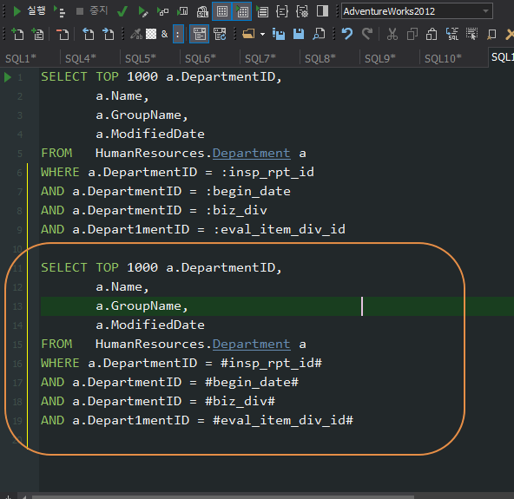Click the Department link on line 5
This screenshot has width=514, height=499.
[252, 153]
